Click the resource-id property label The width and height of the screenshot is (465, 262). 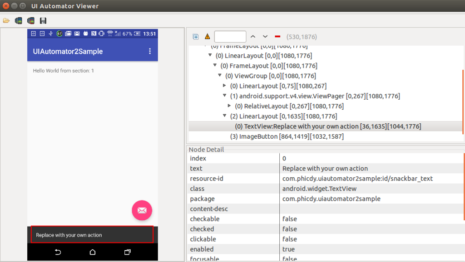(207, 179)
